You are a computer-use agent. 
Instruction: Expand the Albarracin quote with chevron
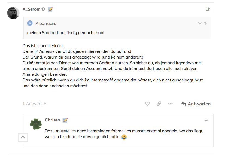coord(200,23)
